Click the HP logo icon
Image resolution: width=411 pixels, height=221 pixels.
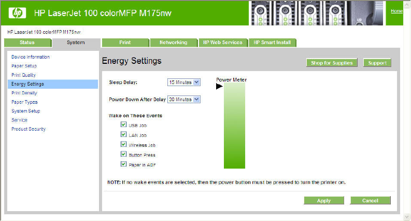[x=17, y=12]
